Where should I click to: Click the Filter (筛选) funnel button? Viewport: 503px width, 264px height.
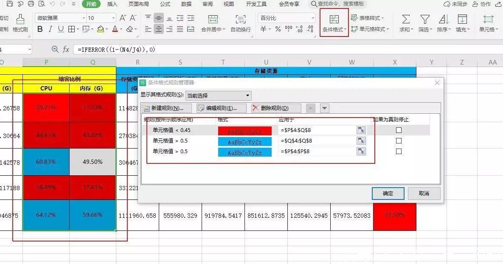coord(425,23)
